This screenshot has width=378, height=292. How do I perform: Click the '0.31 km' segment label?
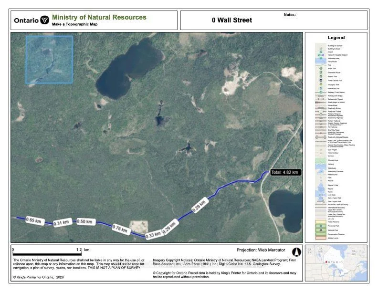[62, 223]
